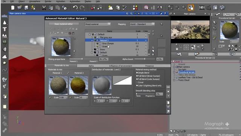The height and width of the screenshot is (136, 241).
Task: Select Color & lighting blend only
Action: (x=137, y=86)
